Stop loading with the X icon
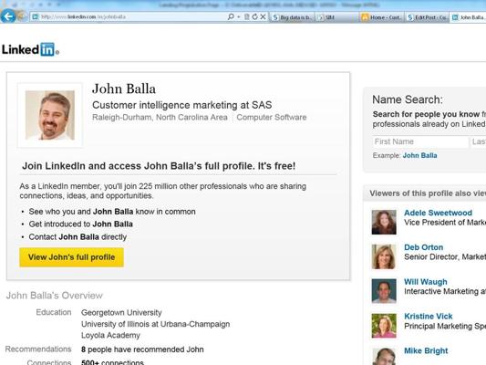 point(263,16)
